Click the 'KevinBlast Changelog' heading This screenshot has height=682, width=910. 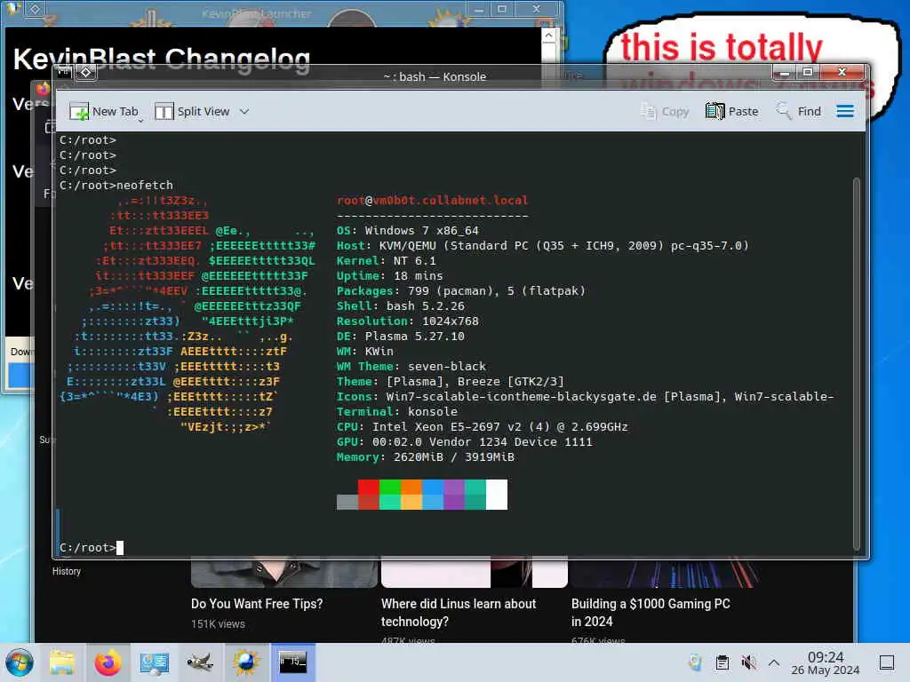tap(162, 59)
